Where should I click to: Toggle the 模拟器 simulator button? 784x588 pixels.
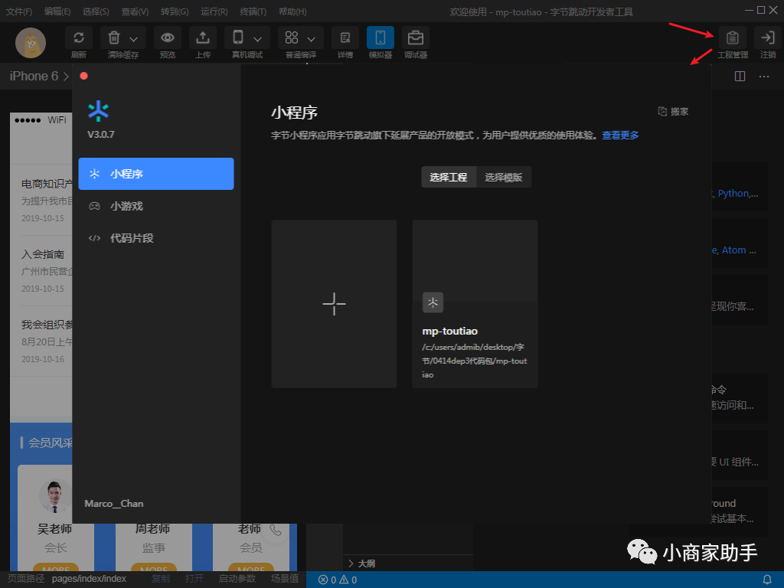tap(381, 38)
